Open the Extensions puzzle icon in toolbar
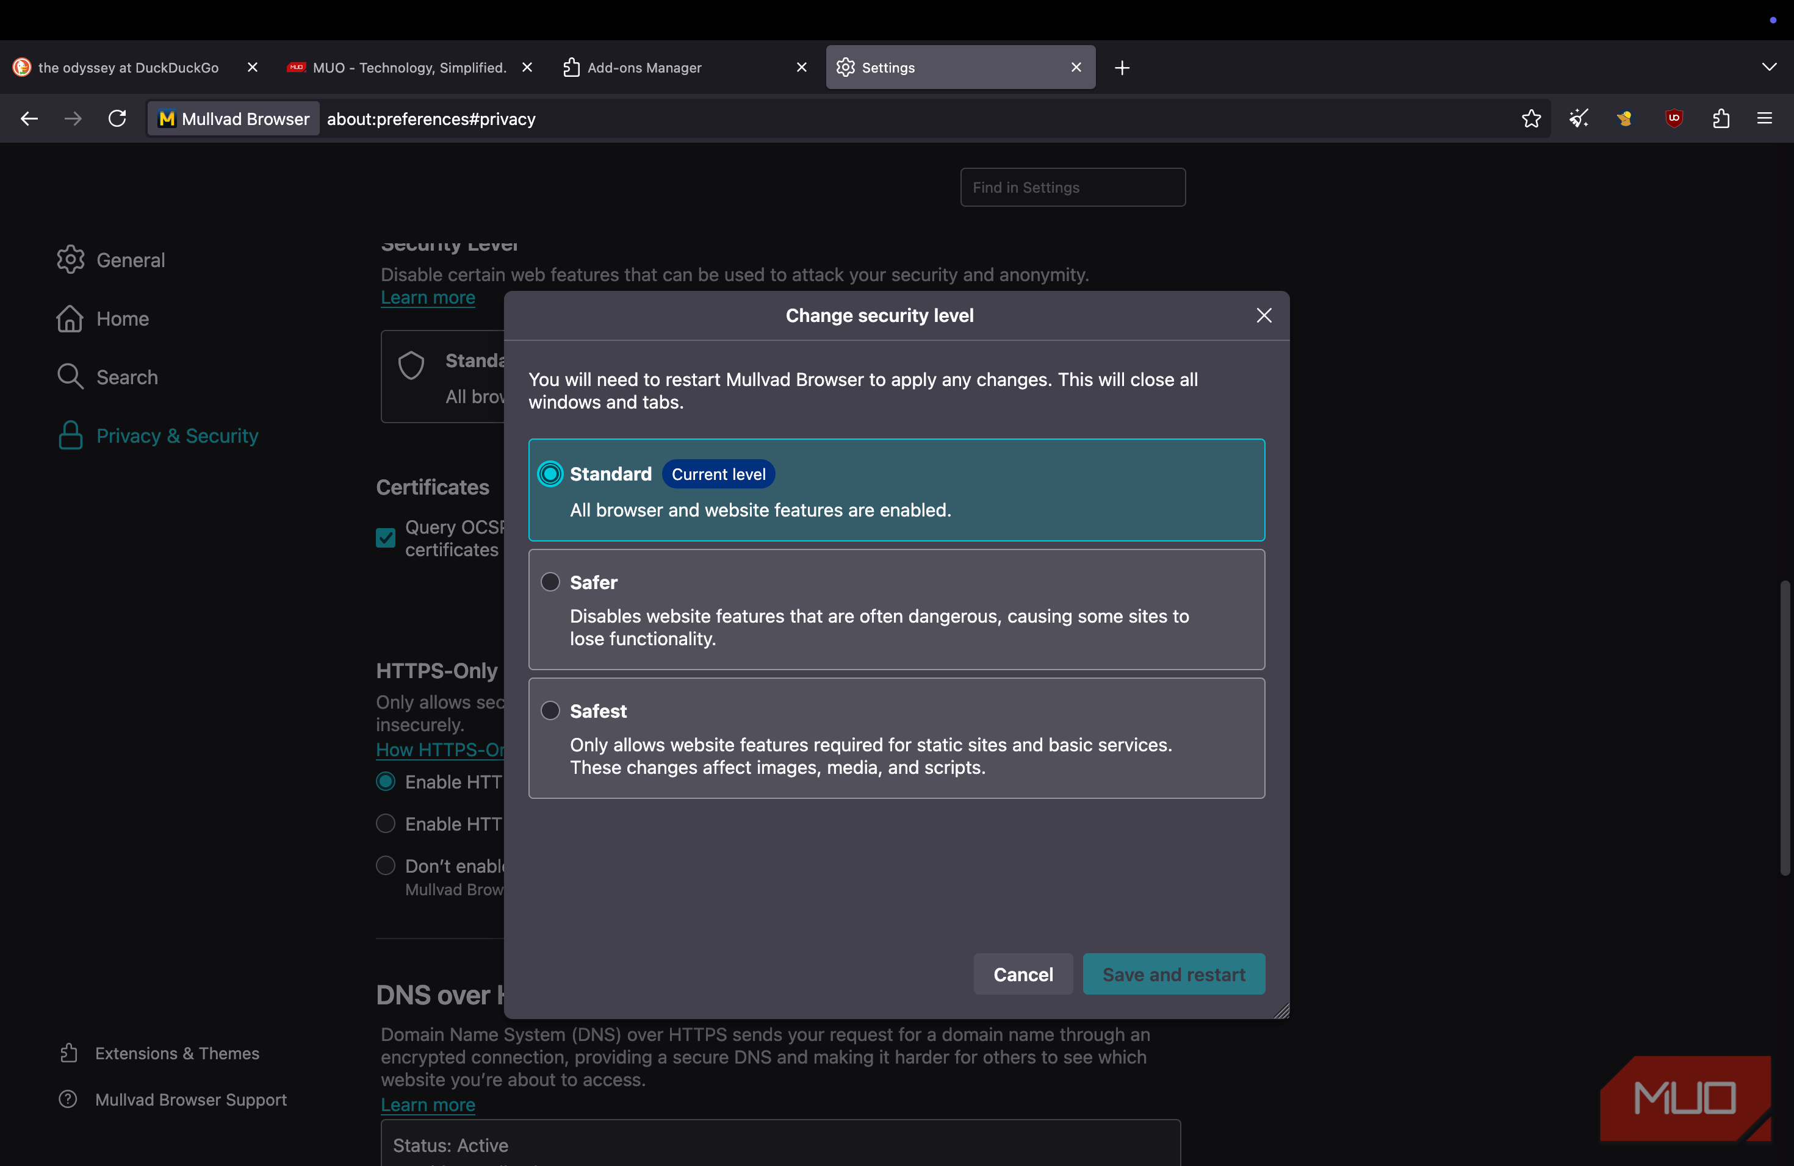Viewport: 1794px width, 1166px height. (x=1721, y=118)
